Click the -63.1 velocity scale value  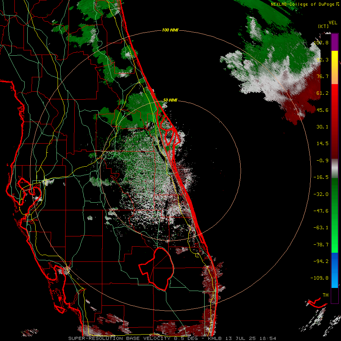click(x=321, y=228)
